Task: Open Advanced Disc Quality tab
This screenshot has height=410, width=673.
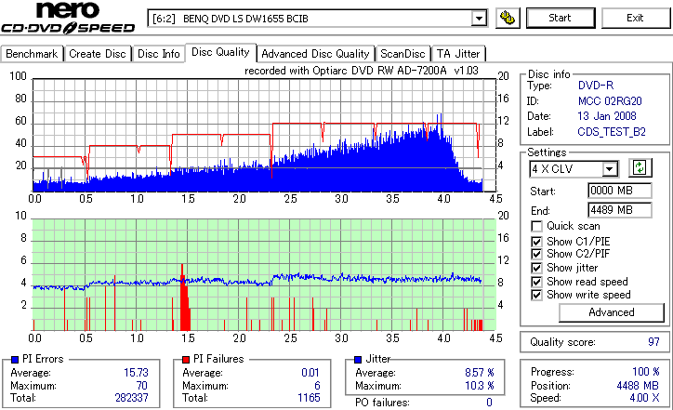Action: click(315, 54)
